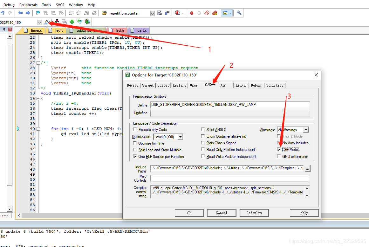The width and height of the screenshot is (369, 247).
Task: Click the unindent selection icon
Action: pyautogui.click(x=79, y=13)
